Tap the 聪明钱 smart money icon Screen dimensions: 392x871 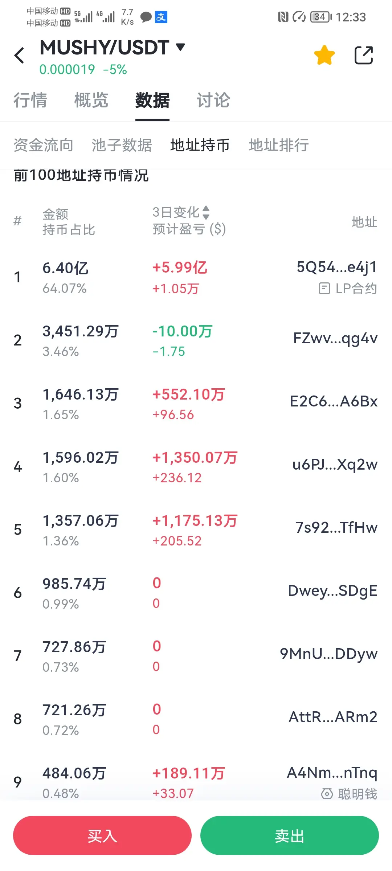tap(327, 794)
